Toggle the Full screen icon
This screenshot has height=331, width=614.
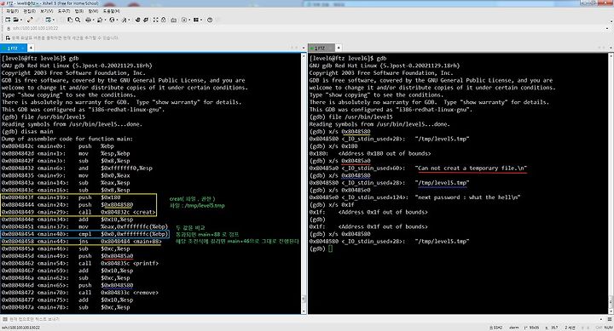coord(155,20)
